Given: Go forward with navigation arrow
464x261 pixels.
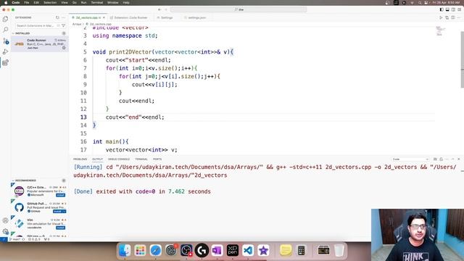Looking at the screenshot, I should (166, 9).
